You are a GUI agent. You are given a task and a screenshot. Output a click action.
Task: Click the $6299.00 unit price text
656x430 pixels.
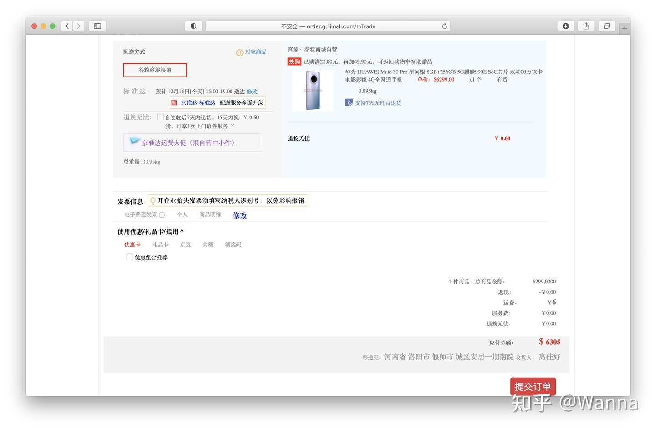coord(444,79)
